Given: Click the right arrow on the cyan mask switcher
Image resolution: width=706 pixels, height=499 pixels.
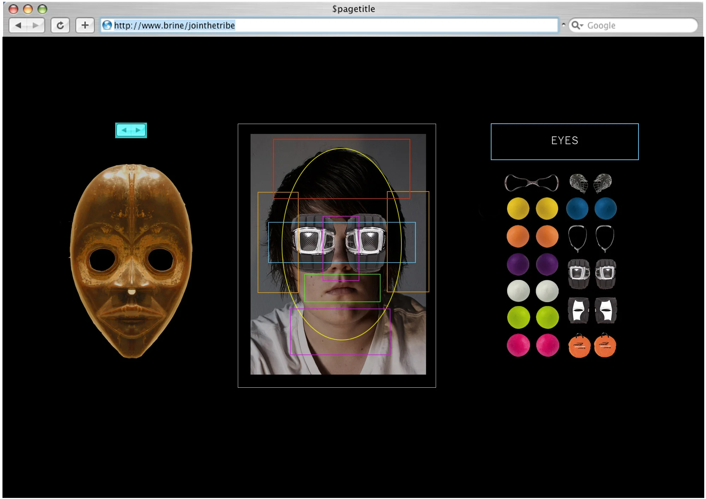Looking at the screenshot, I should click(139, 130).
